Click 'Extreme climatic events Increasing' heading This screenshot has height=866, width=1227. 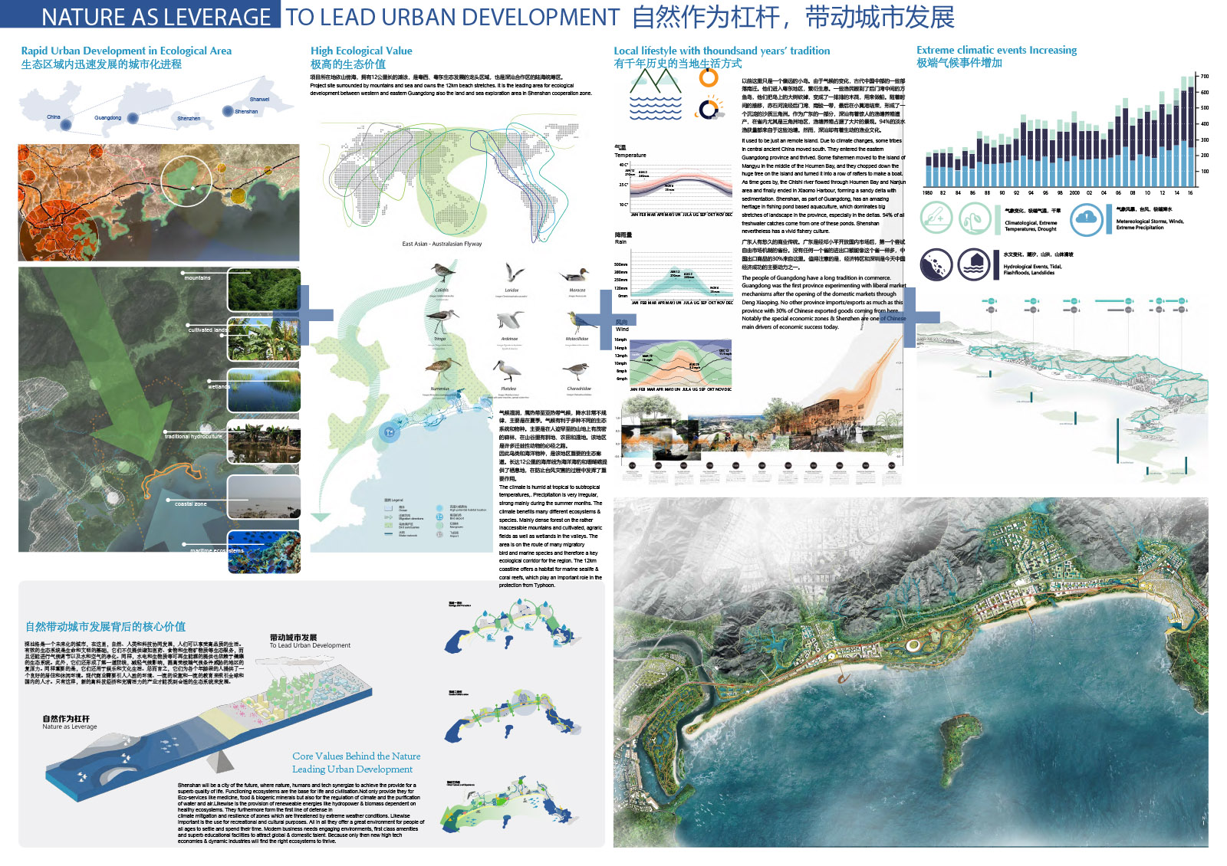pos(996,50)
